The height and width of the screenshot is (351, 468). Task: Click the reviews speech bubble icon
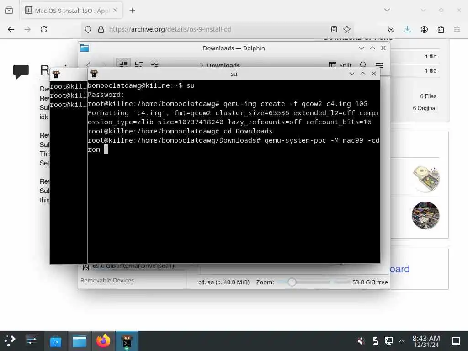[x=21, y=71]
